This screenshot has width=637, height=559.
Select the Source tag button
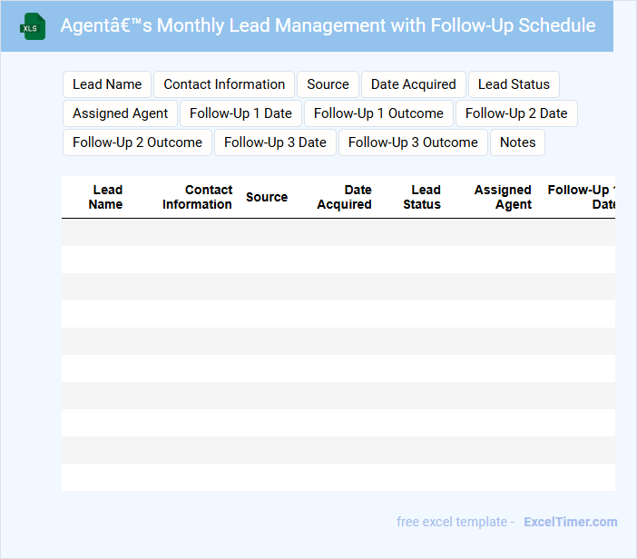point(328,84)
